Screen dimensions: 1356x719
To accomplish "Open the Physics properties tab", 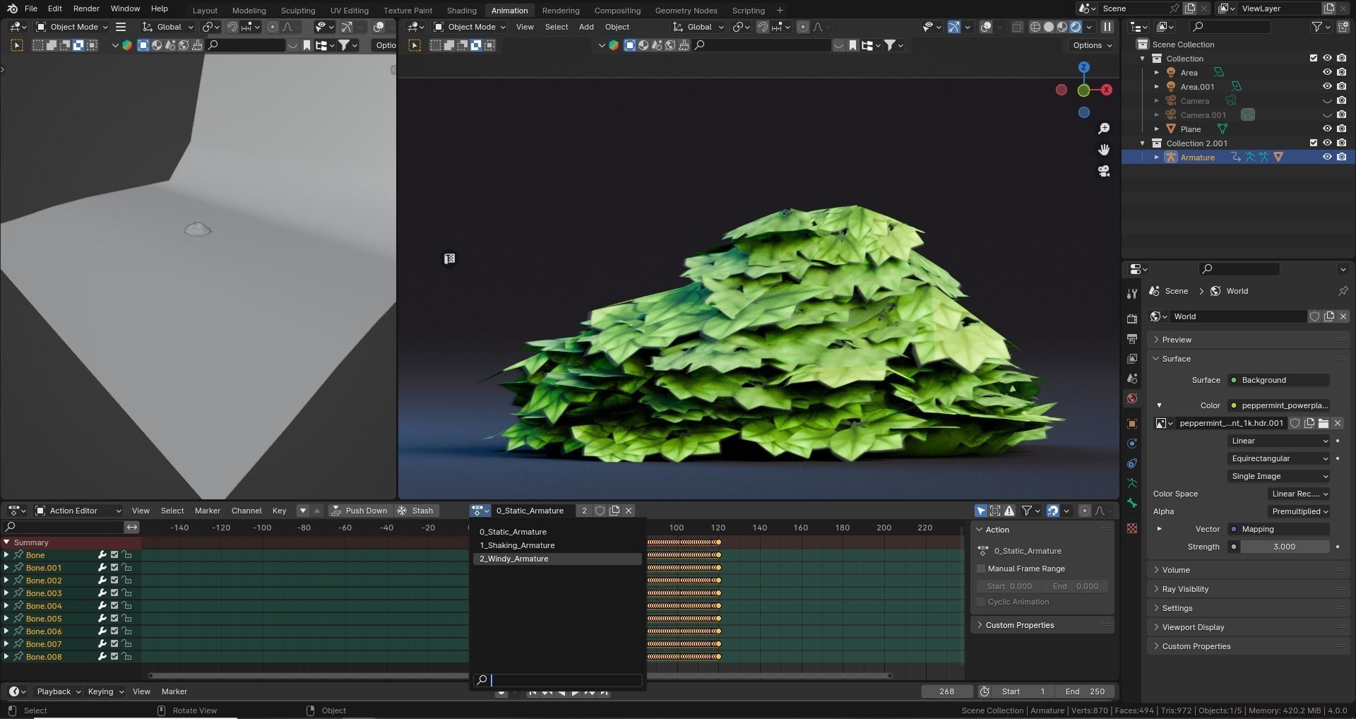I will pos(1132,444).
